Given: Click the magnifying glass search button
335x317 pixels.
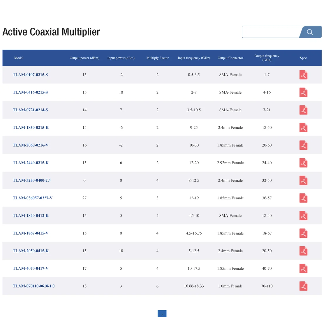Looking at the screenshot, I should [310, 32].
